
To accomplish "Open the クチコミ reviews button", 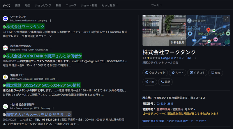I will pyautogui.click(x=197, y=73).
